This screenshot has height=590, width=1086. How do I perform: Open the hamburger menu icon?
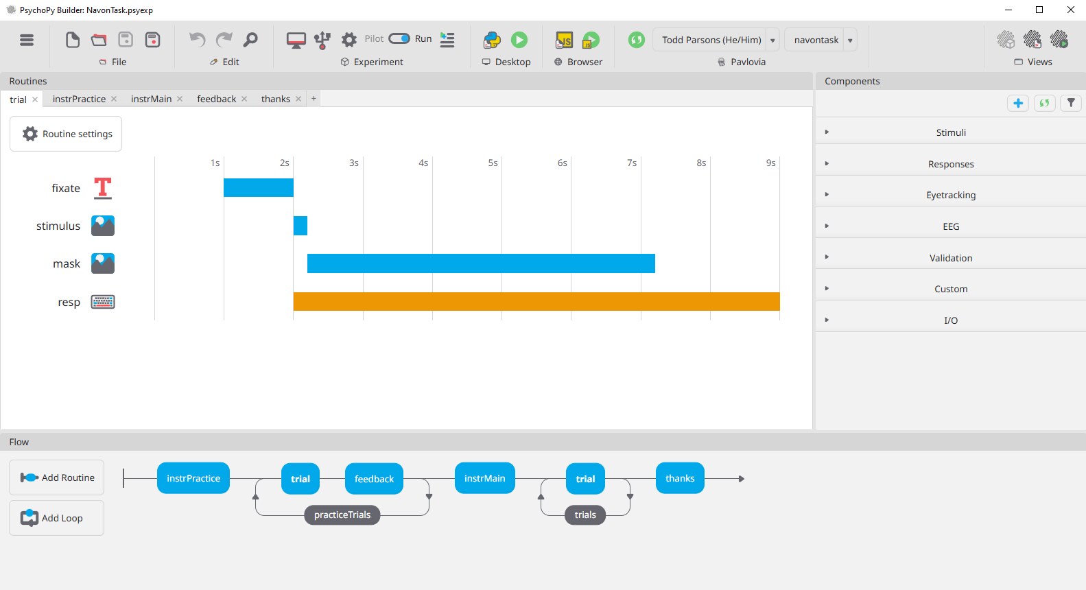click(x=27, y=40)
